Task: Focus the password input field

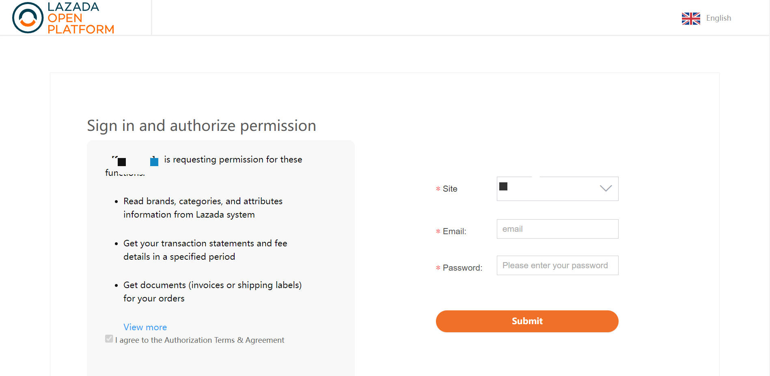Action: coord(557,265)
